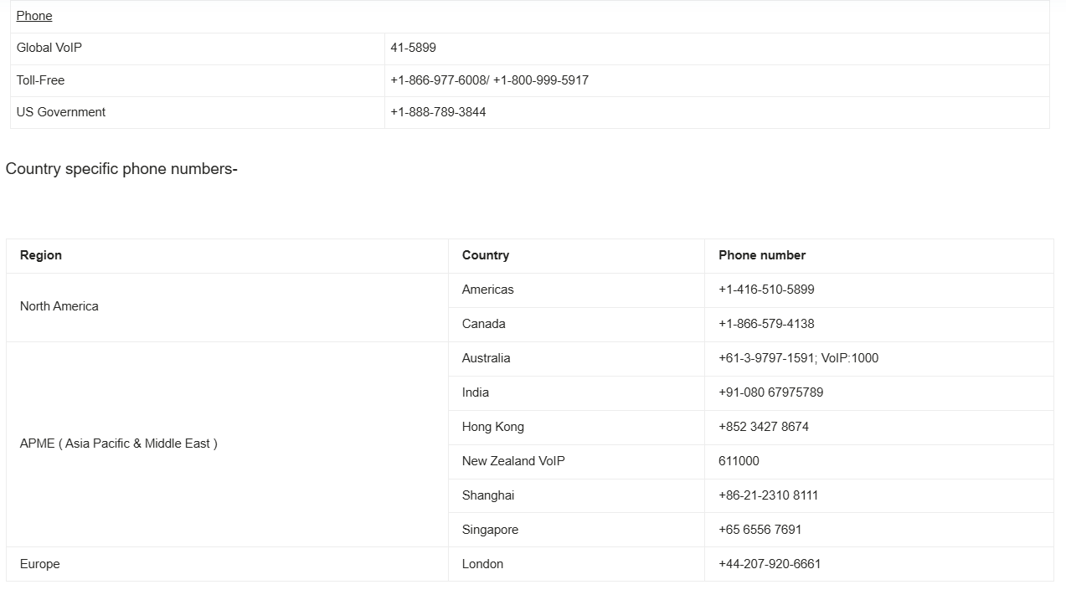Click the Americas phone number +1-416-510-5899

[x=766, y=290]
